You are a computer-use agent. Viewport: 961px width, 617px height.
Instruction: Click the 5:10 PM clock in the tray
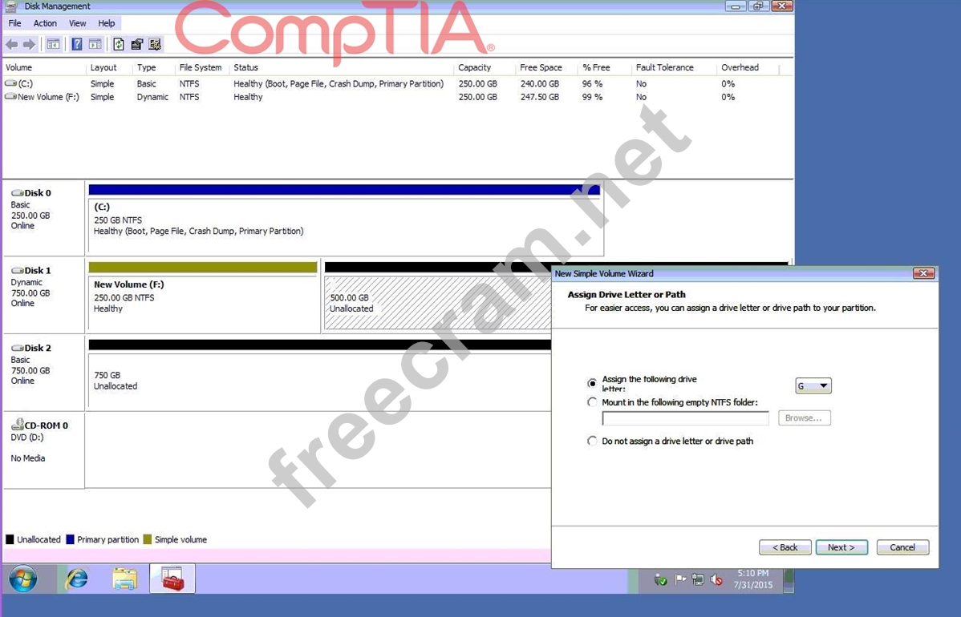click(753, 574)
